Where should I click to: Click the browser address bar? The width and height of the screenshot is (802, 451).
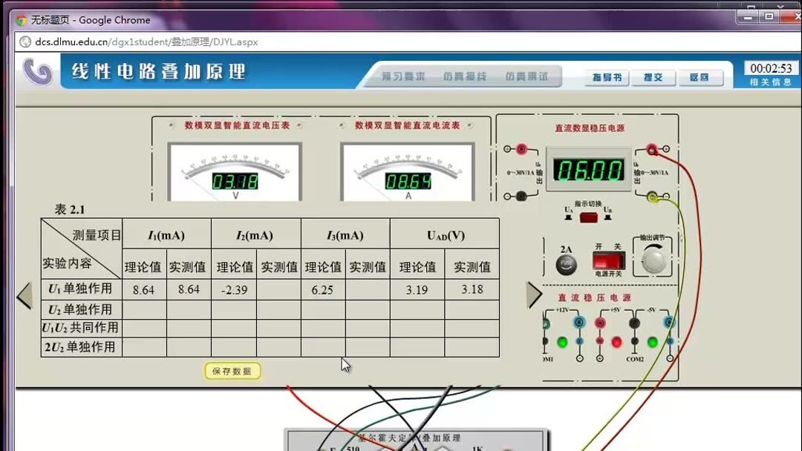pyautogui.click(x=297, y=42)
